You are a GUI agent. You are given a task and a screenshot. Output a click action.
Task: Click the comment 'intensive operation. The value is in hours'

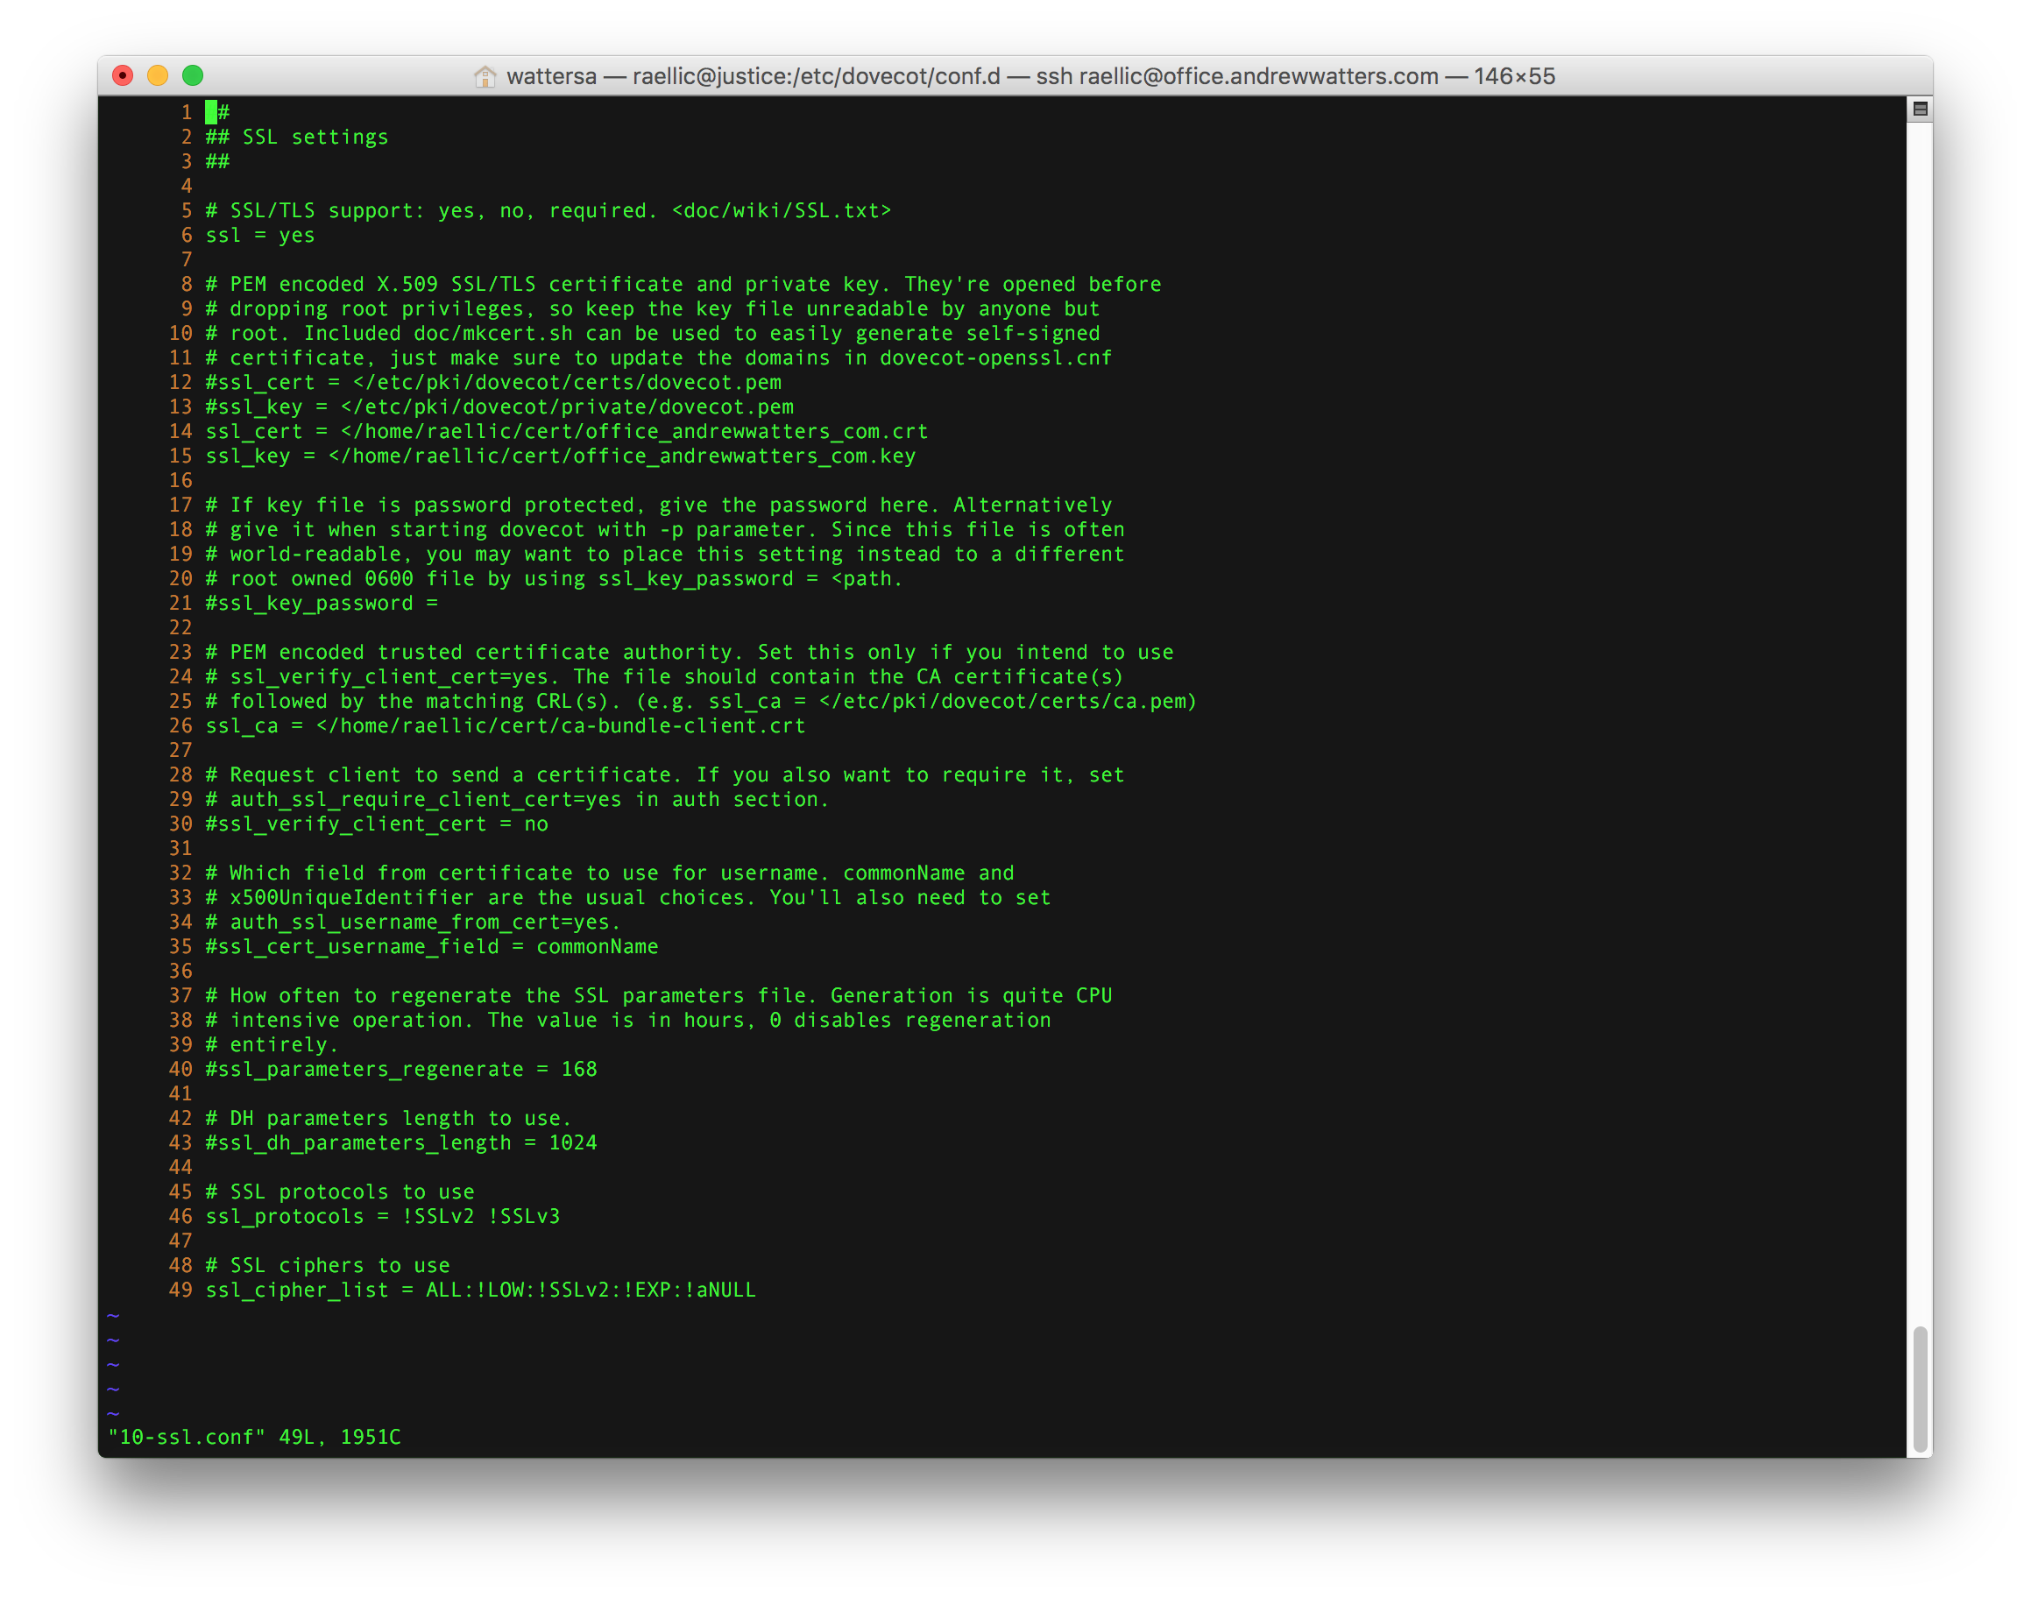(x=629, y=1021)
